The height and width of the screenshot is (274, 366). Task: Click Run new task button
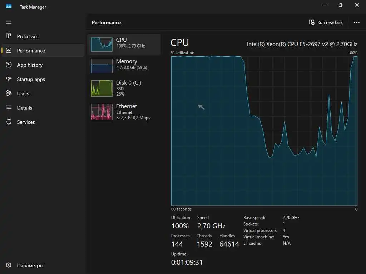point(326,22)
